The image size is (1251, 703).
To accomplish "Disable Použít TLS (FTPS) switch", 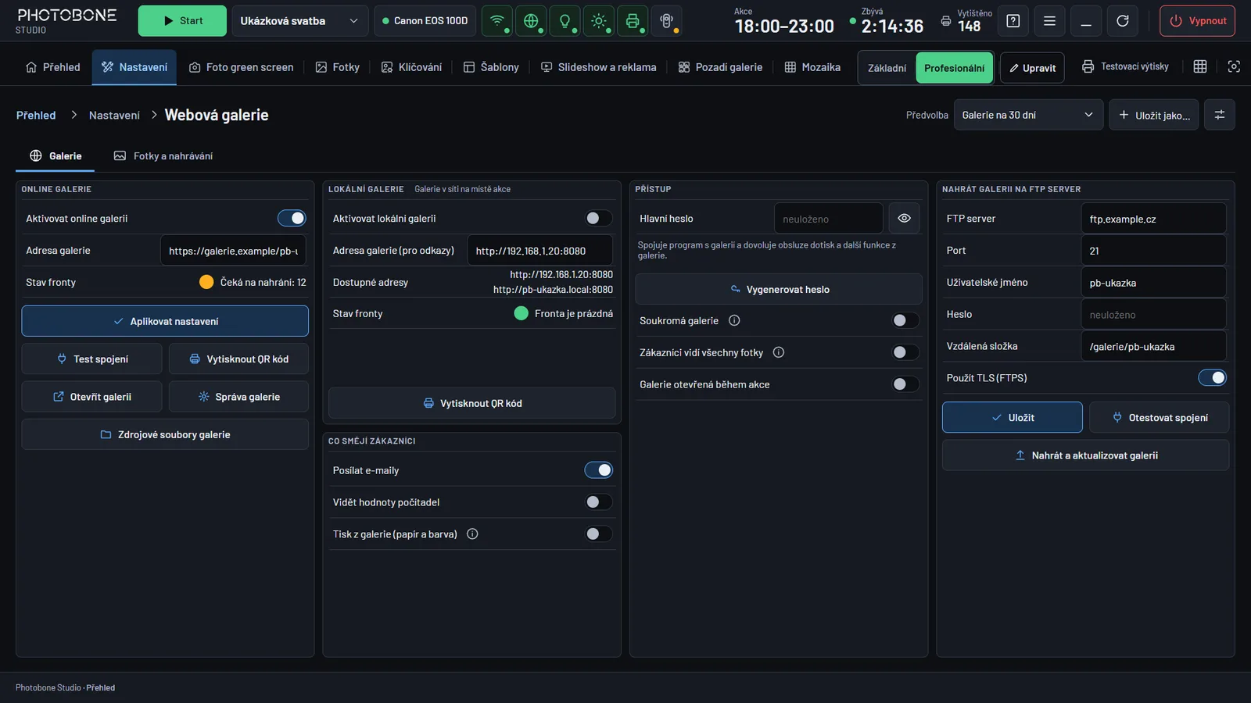I will 1213,378.
